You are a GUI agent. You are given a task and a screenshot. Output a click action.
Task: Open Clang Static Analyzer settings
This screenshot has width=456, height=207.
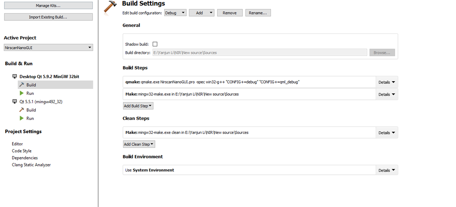click(31, 165)
